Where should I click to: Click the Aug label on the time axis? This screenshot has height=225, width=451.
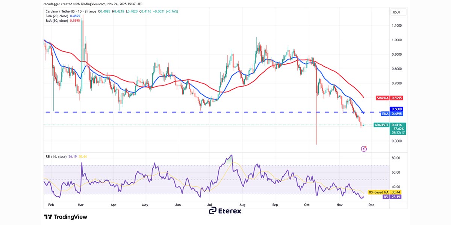click(x=242, y=205)
